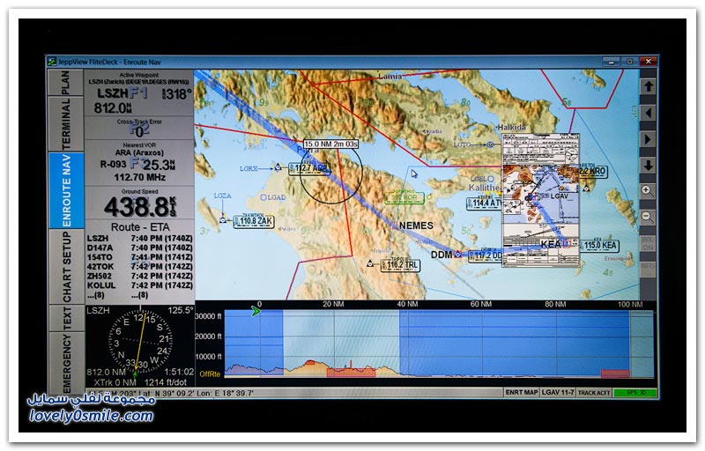
Task: Open the CHART SETUP tab
Action: click(65, 265)
